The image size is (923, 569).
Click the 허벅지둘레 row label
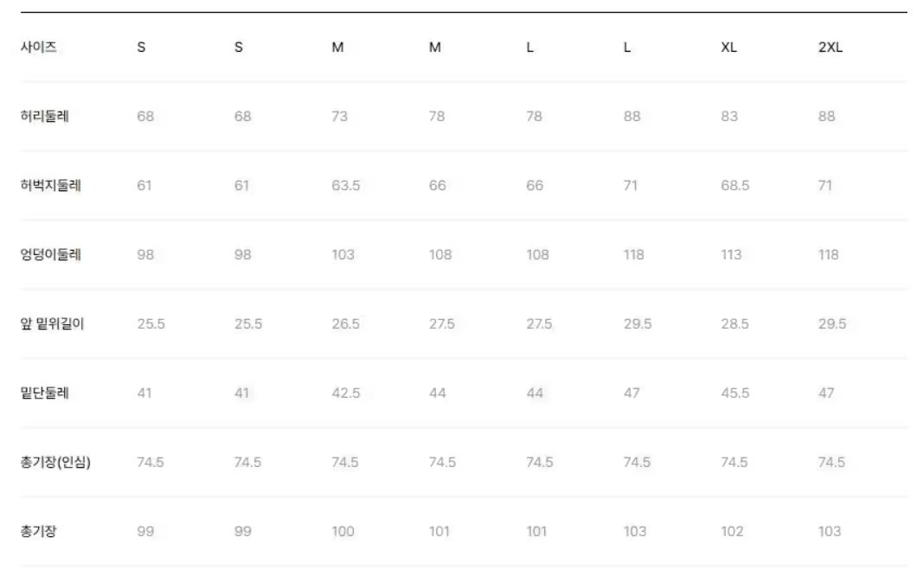(x=51, y=185)
